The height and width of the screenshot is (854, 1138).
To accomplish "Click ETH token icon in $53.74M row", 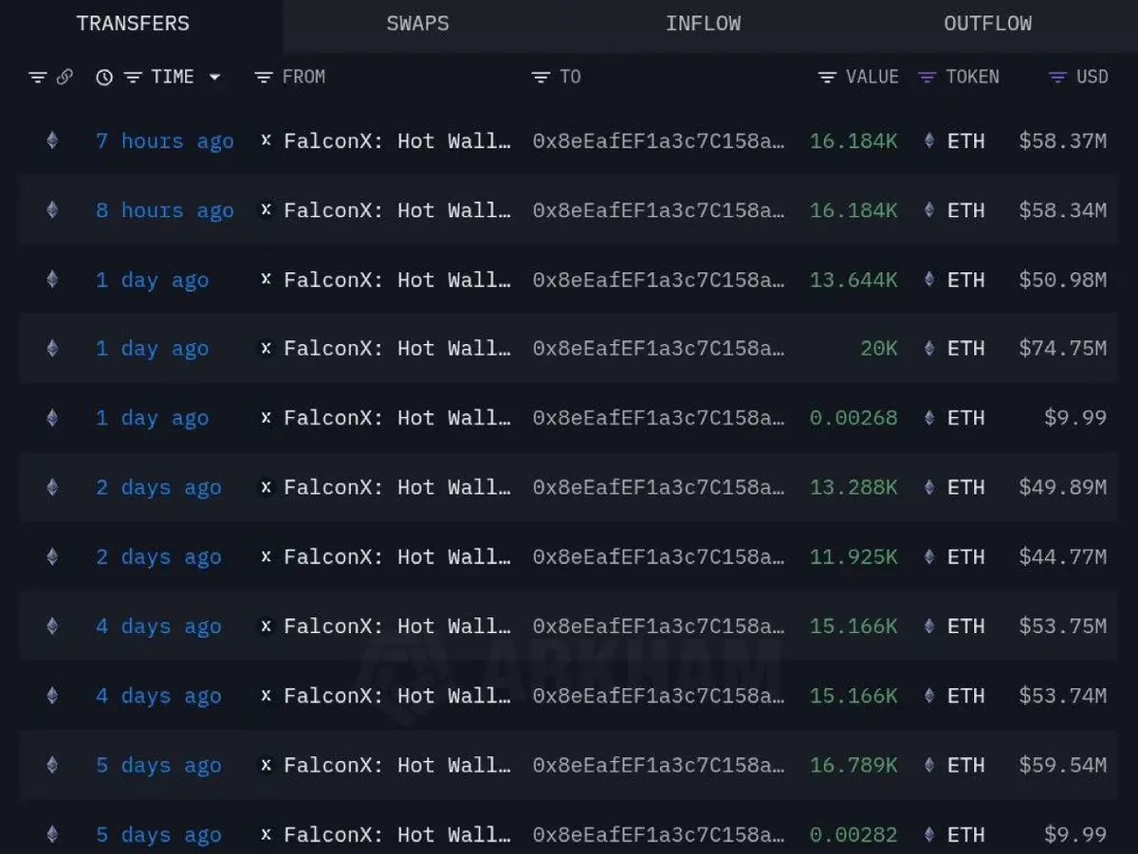I will (929, 696).
